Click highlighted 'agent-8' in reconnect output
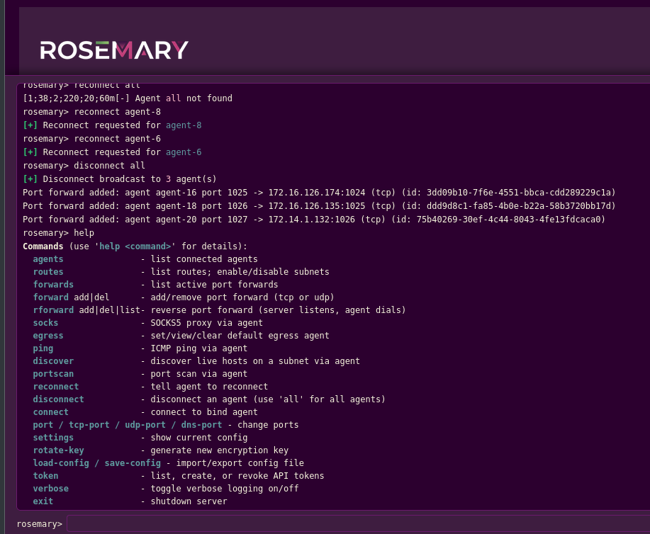This screenshot has height=534, width=650. coord(184,125)
